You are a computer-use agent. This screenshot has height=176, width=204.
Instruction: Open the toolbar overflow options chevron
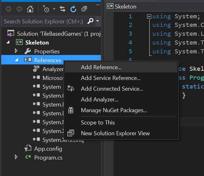click(98, 5)
